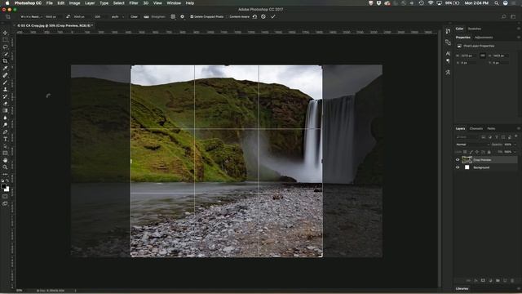Select the Lasso tool

pyautogui.click(x=5, y=47)
